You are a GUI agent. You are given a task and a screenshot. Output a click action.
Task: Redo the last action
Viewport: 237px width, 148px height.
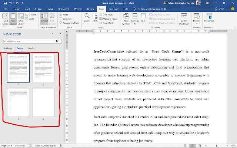tap(17, 3)
